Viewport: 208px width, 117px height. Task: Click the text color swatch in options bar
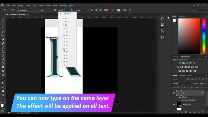pyautogui.click(x=106, y=10)
